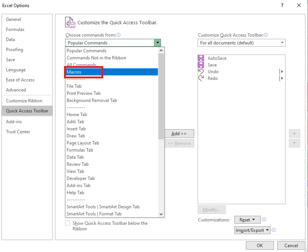Click the Help question mark icon
308x252 pixels.
point(282,5)
